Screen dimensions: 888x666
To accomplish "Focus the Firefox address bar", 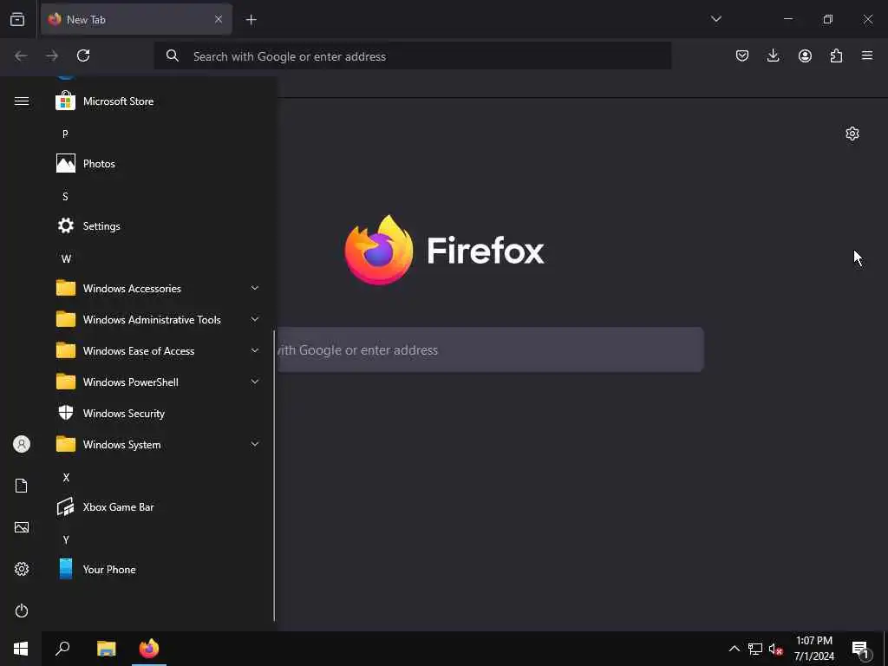I will point(413,56).
